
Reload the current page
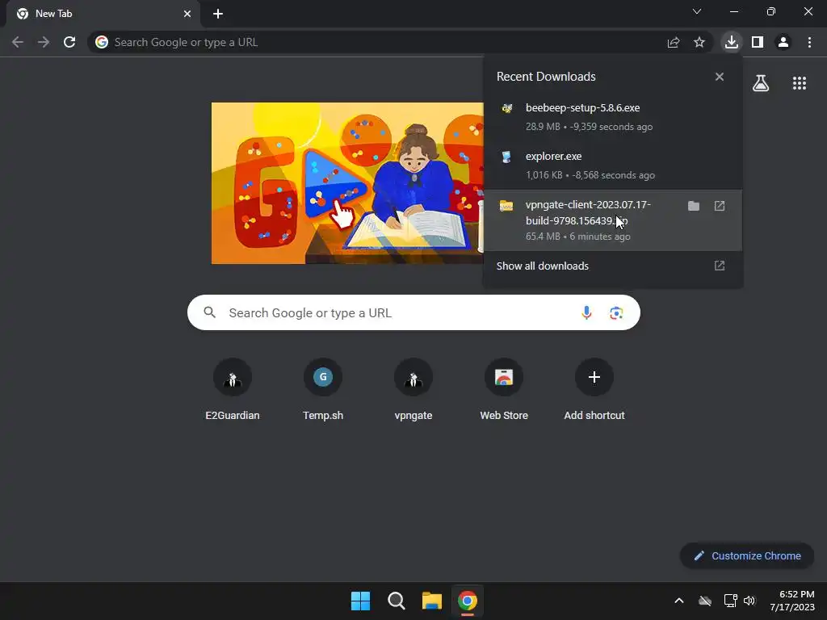tap(69, 42)
